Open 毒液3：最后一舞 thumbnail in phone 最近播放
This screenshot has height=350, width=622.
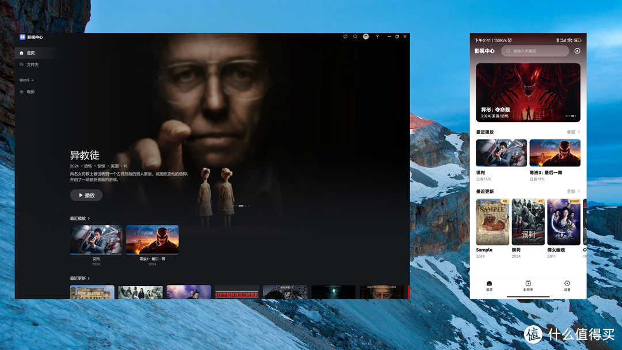[x=555, y=153]
